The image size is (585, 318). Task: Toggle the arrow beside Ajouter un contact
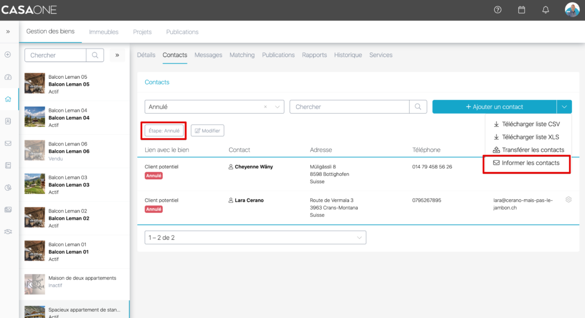click(x=564, y=107)
